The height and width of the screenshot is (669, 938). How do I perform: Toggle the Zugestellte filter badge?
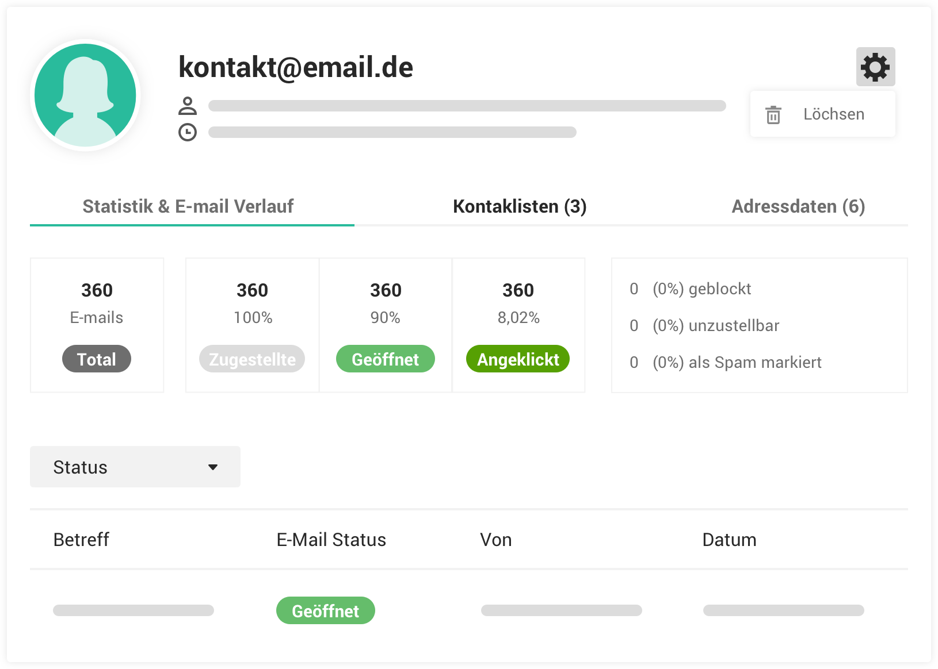coord(252,359)
